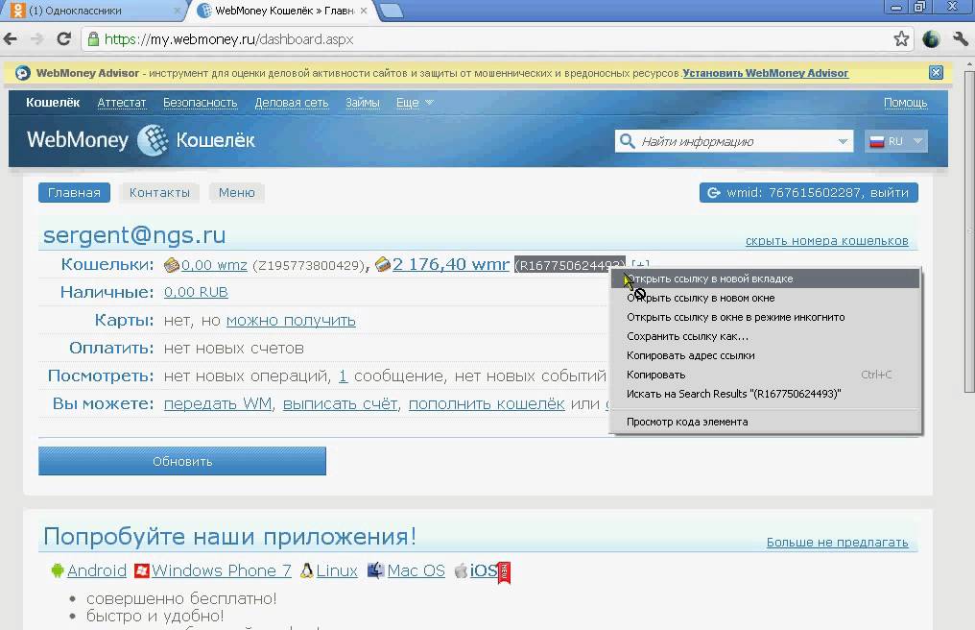Screen dimensions: 975x630
Task: Click the можно получить card link
Action: coord(291,320)
